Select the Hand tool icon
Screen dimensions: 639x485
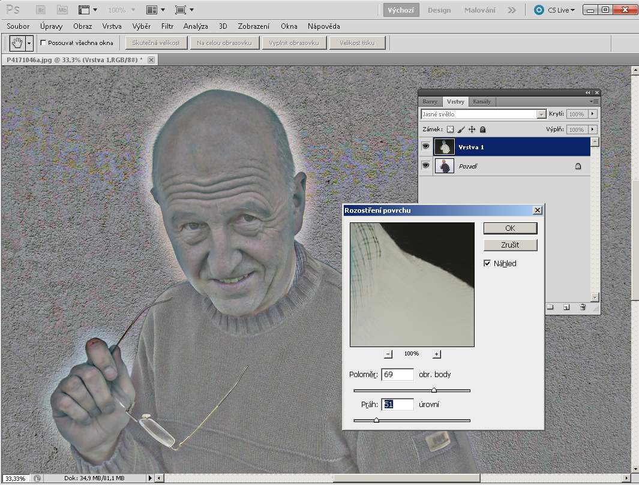pyautogui.click(x=17, y=43)
